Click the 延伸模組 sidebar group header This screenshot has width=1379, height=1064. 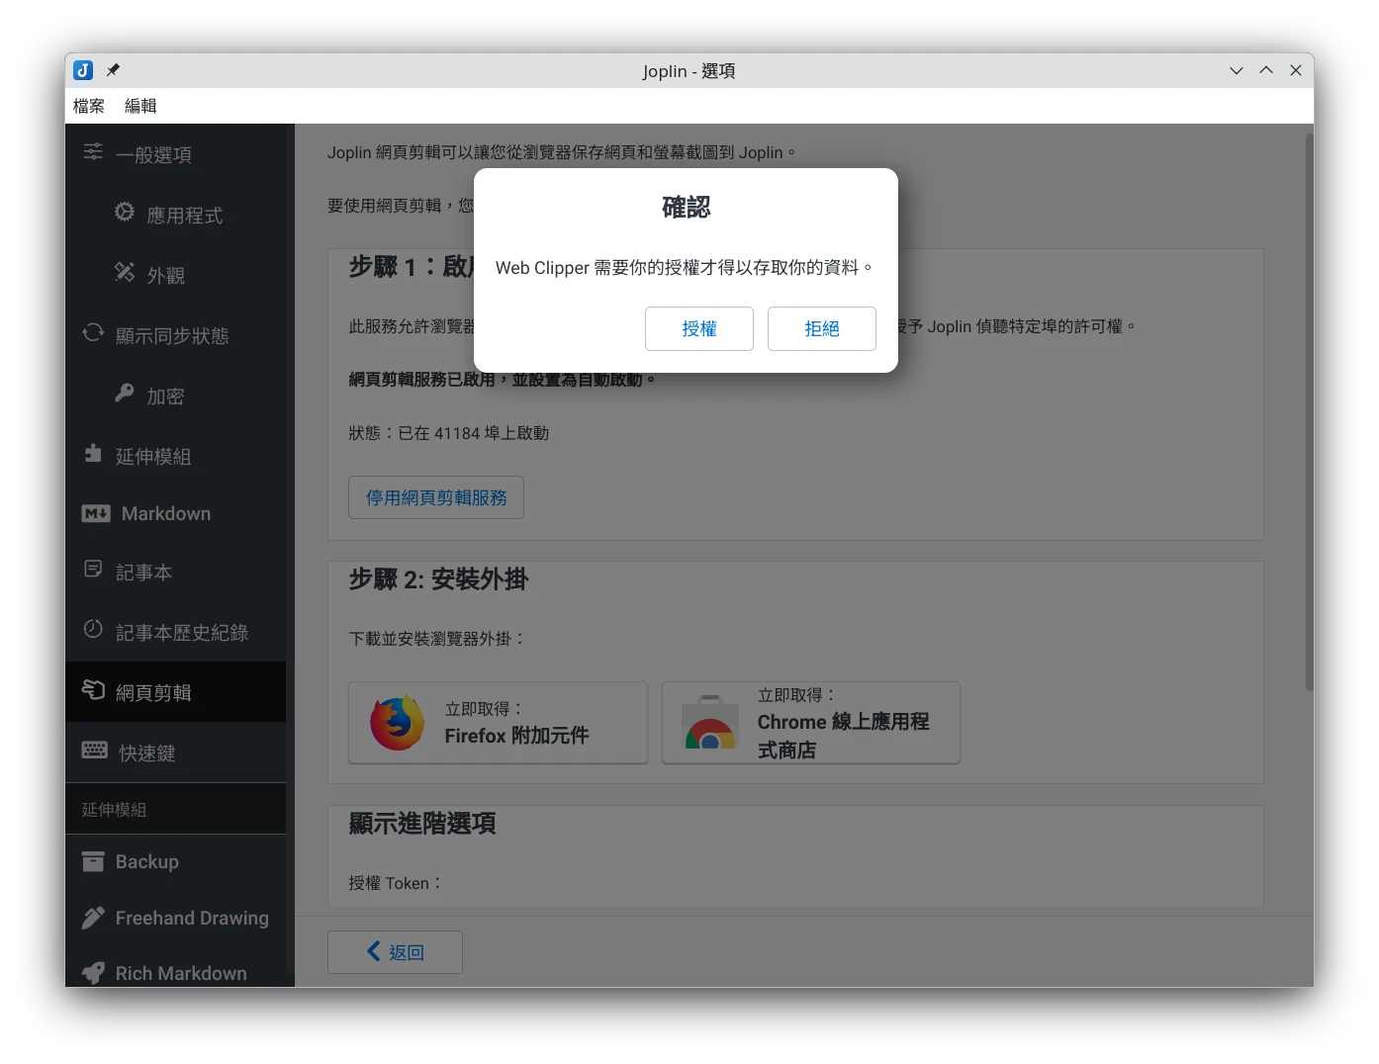pos(175,809)
